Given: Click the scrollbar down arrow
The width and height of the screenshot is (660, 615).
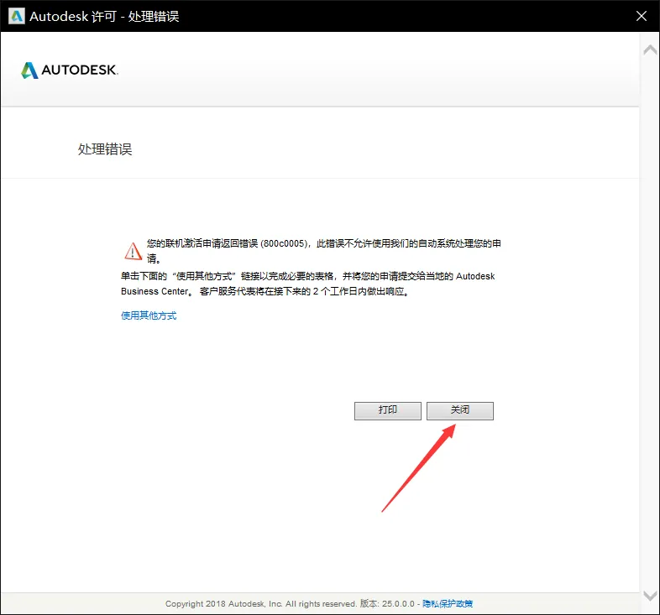Looking at the screenshot, I should (650, 595).
